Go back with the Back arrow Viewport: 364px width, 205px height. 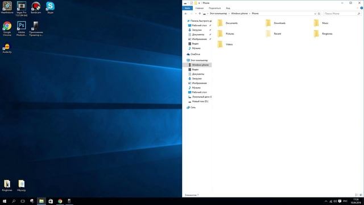tap(186, 14)
